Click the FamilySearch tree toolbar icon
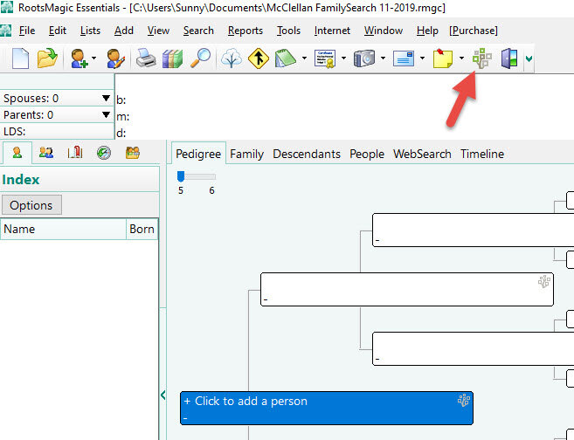The width and height of the screenshot is (574, 440). (x=481, y=58)
